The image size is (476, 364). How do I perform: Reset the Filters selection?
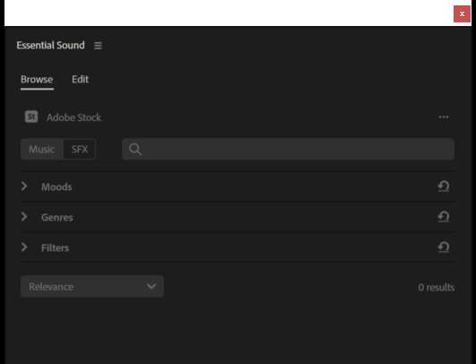click(444, 247)
